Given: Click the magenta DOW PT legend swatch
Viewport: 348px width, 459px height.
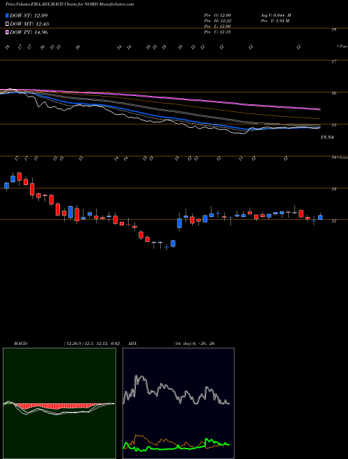Looking at the screenshot, I should [x=8, y=32].
